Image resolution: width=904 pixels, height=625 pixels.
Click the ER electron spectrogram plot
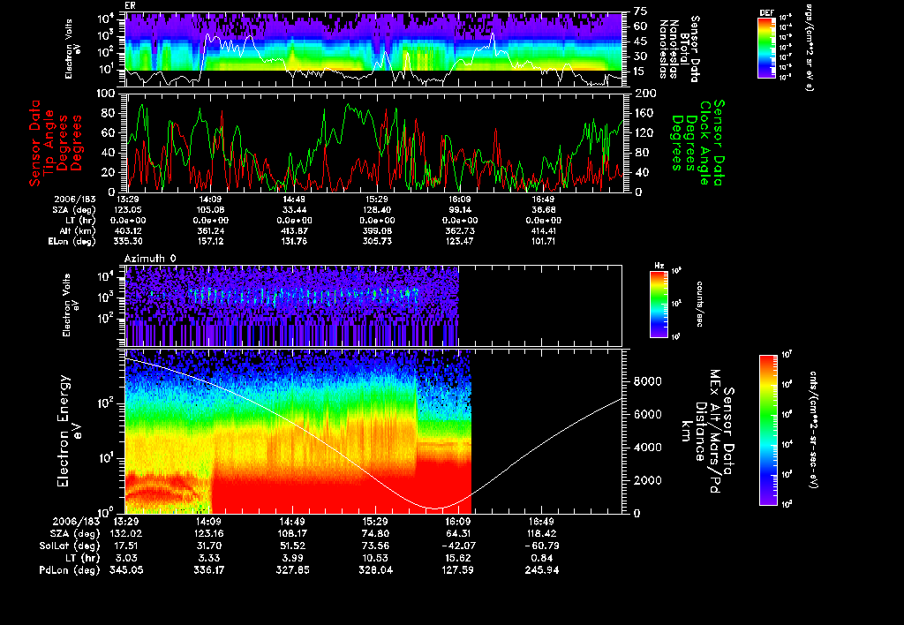[374, 50]
